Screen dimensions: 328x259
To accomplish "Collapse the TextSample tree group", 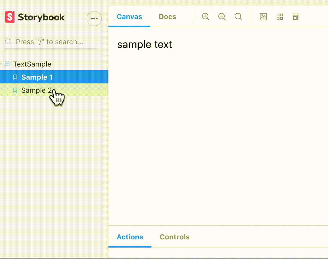I will (x=1, y=64).
